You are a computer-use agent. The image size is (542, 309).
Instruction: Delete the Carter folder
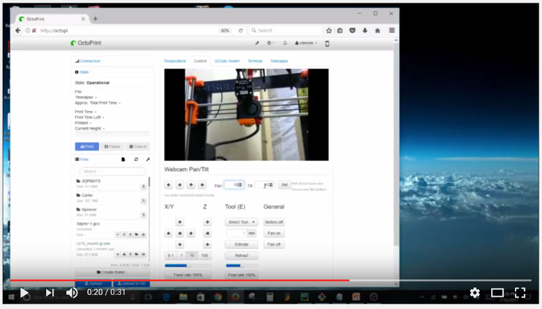point(143,201)
